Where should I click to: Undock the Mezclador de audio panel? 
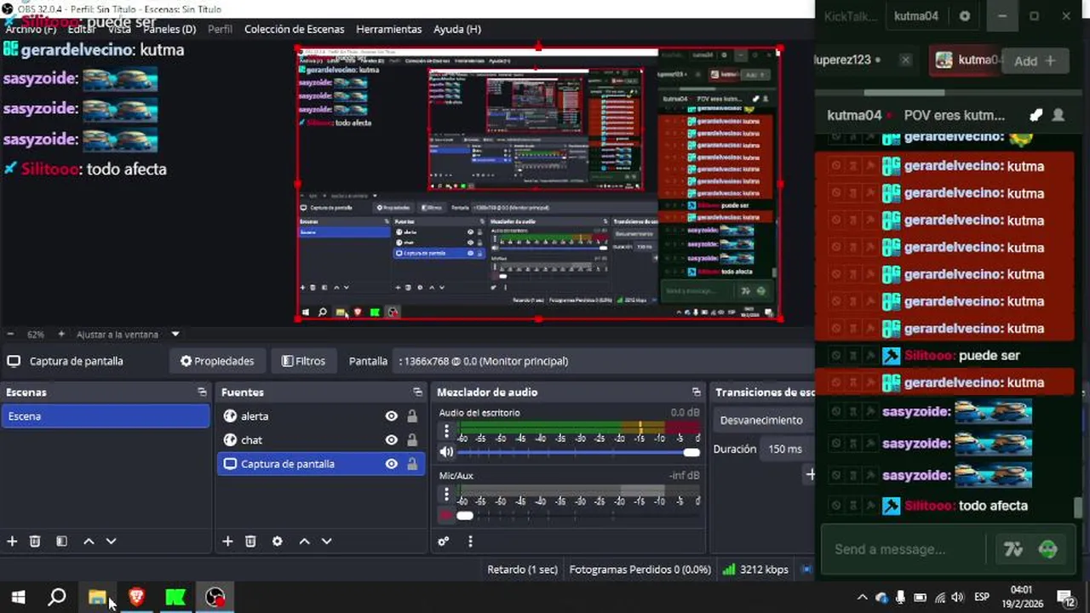(x=696, y=392)
